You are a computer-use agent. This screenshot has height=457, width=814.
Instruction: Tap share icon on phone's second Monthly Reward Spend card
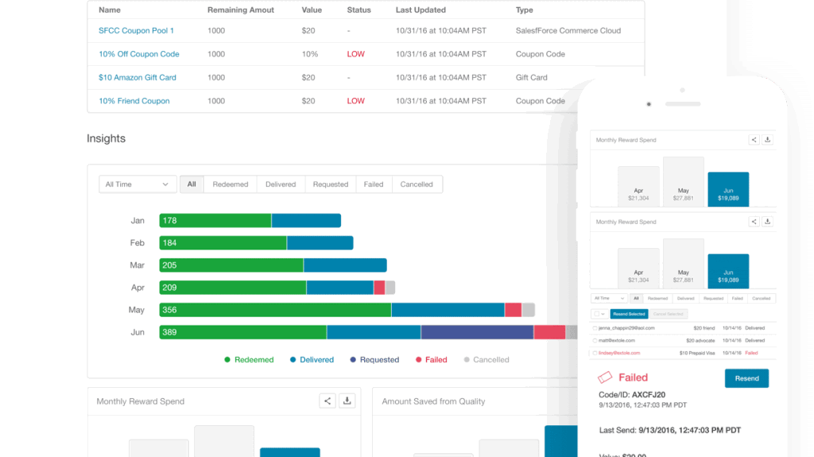click(754, 222)
